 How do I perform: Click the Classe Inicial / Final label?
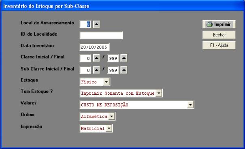(43, 57)
